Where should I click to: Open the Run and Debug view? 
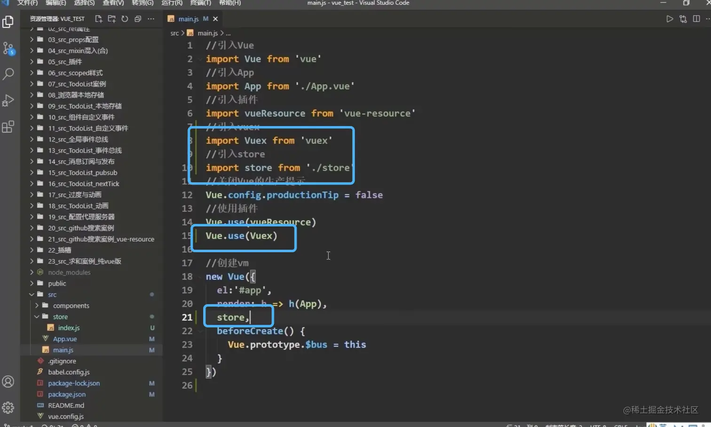(x=8, y=100)
